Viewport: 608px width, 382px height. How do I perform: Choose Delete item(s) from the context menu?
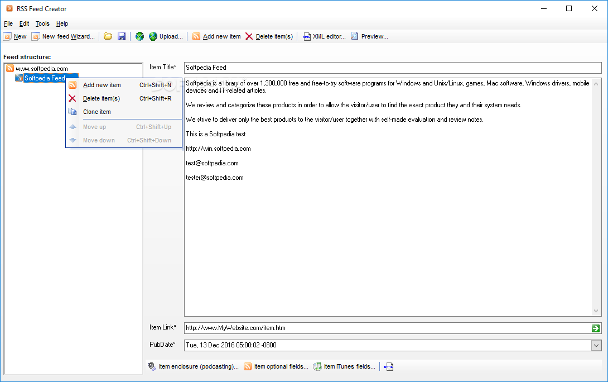pos(124,99)
